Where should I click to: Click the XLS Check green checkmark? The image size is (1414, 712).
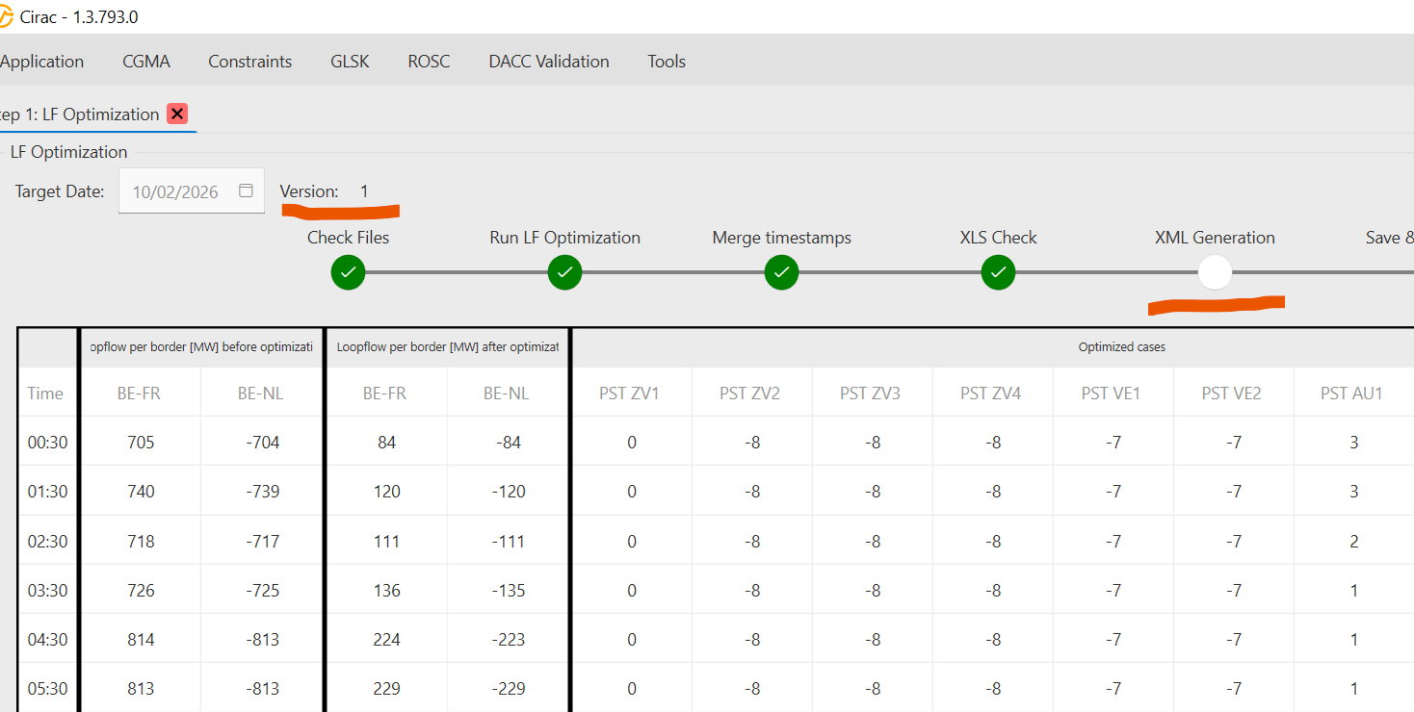point(998,272)
